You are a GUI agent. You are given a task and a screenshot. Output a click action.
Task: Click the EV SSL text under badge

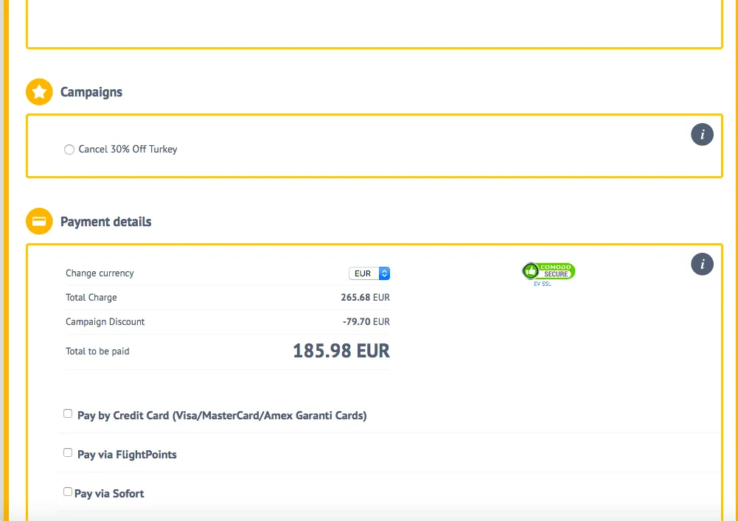click(x=542, y=284)
